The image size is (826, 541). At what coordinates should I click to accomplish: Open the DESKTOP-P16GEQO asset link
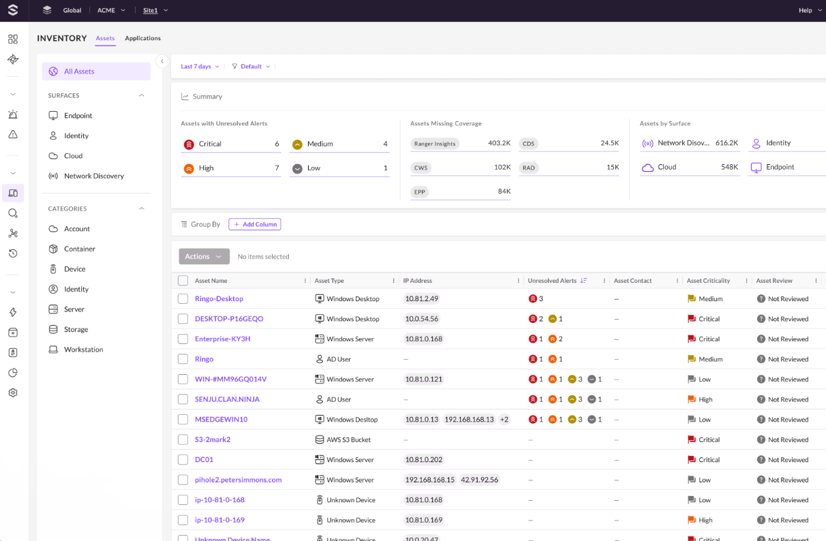[229, 319]
